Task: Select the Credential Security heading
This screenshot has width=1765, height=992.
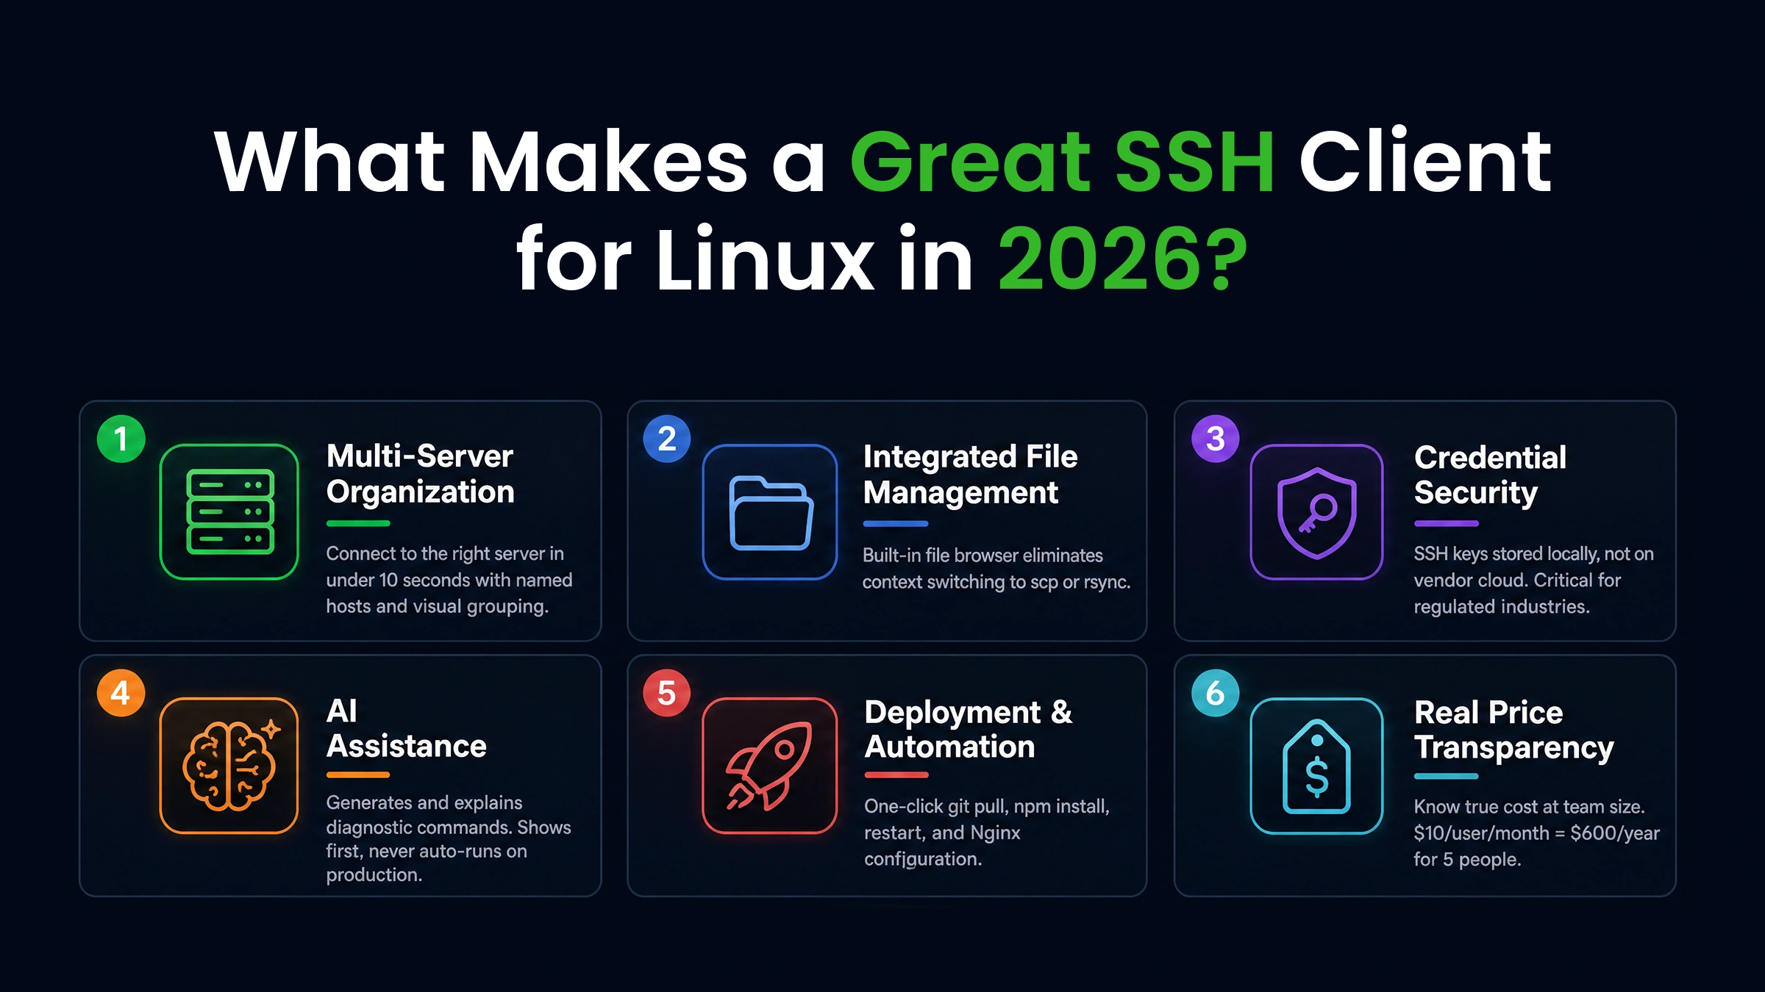Action: click(x=1490, y=475)
